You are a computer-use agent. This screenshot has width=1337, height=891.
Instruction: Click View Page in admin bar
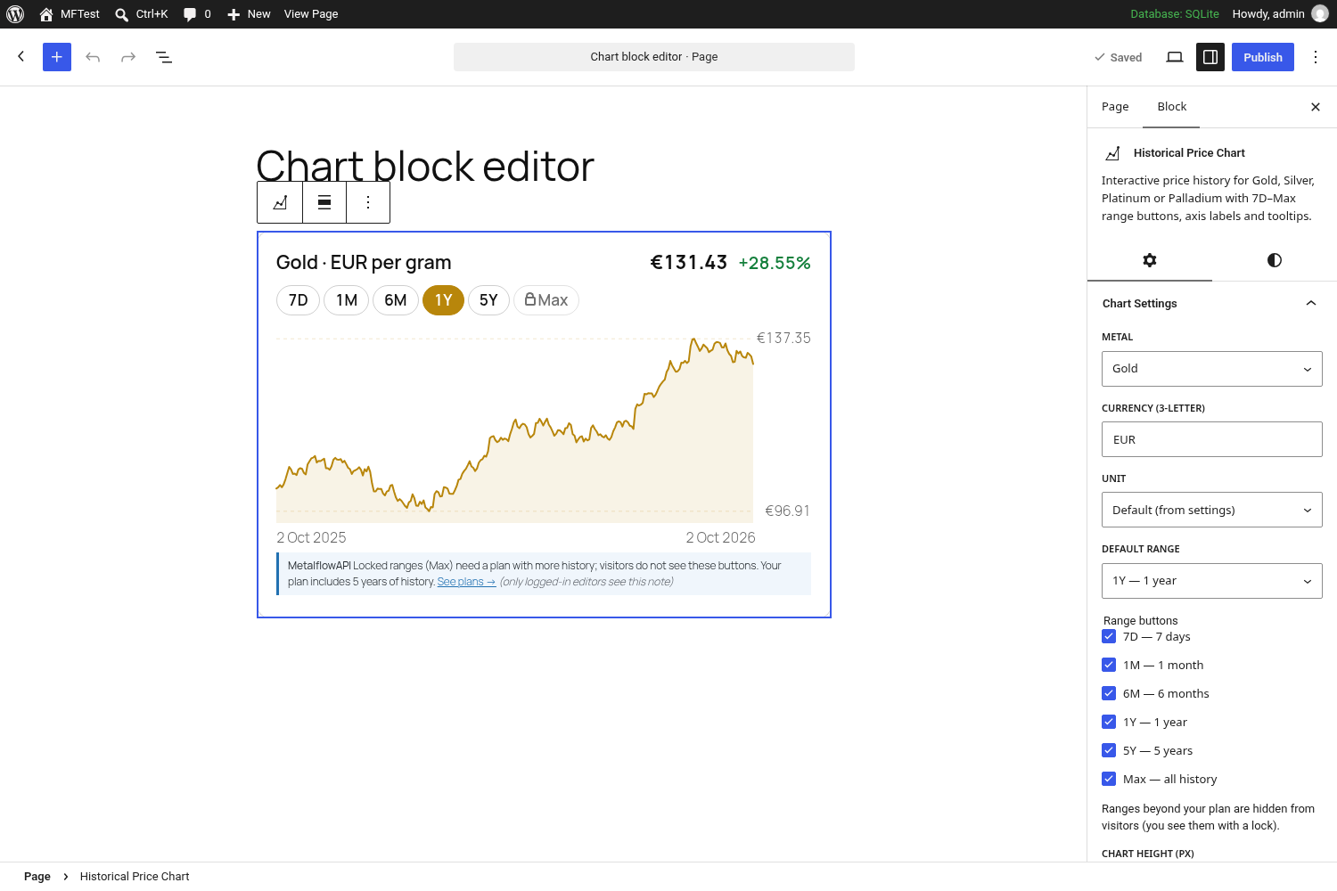(311, 14)
